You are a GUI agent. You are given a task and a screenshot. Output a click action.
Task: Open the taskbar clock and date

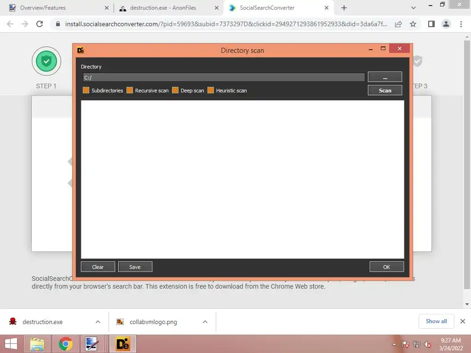451,344
